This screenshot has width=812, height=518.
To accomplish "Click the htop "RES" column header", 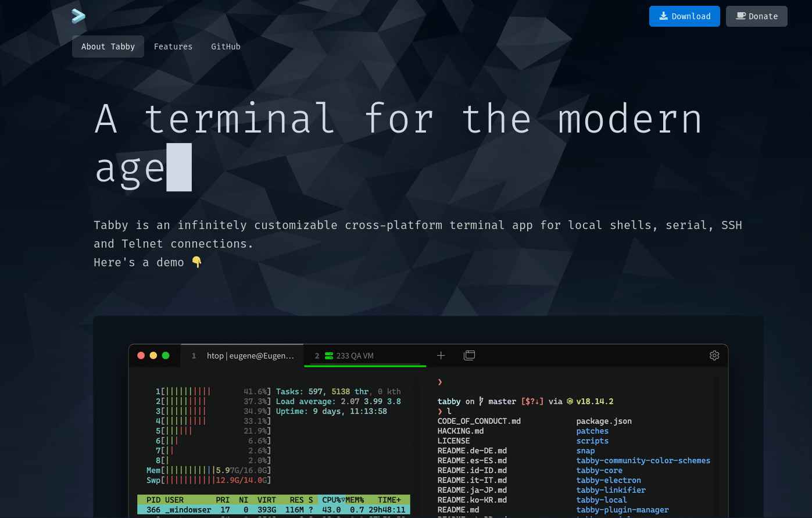I will (x=297, y=500).
